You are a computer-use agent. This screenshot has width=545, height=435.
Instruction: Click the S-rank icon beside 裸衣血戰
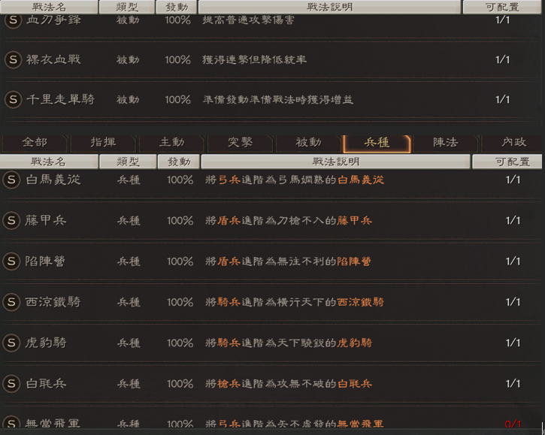coord(12,59)
